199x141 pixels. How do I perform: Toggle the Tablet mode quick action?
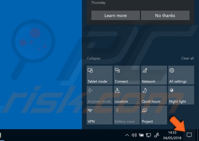tap(100, 75)
